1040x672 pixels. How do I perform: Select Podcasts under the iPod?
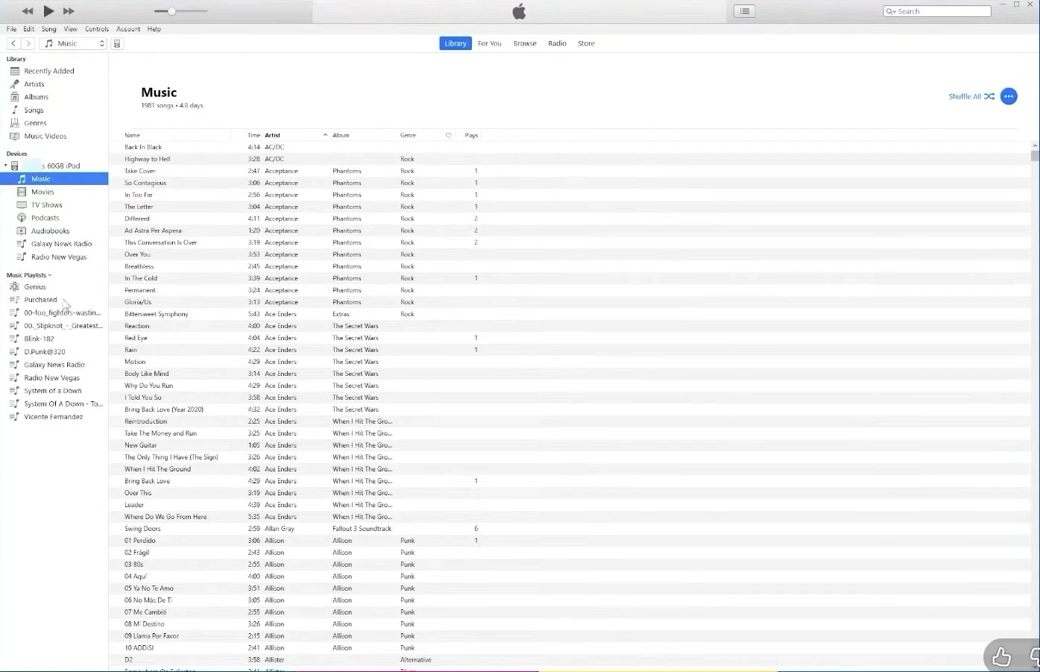tap(45, 218)
